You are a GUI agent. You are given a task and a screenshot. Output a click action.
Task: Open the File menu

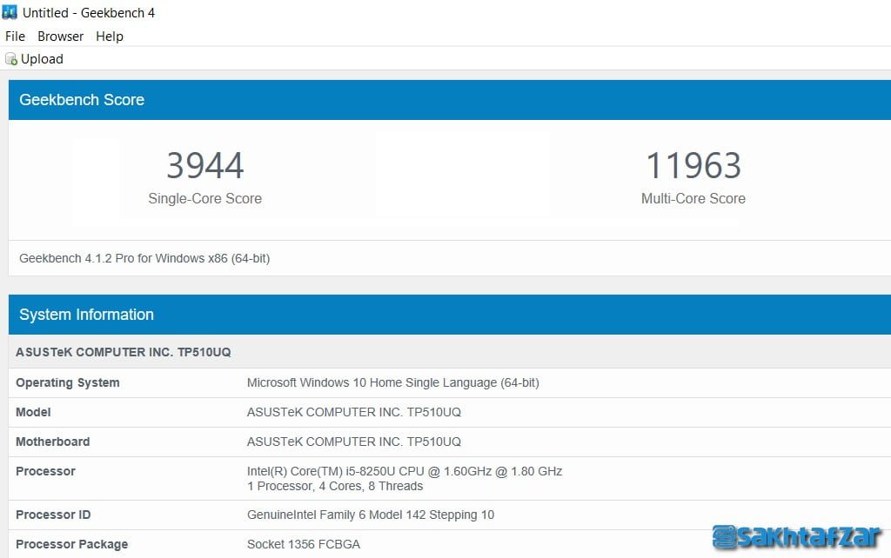pyautogui.click(x=15, y=37)
